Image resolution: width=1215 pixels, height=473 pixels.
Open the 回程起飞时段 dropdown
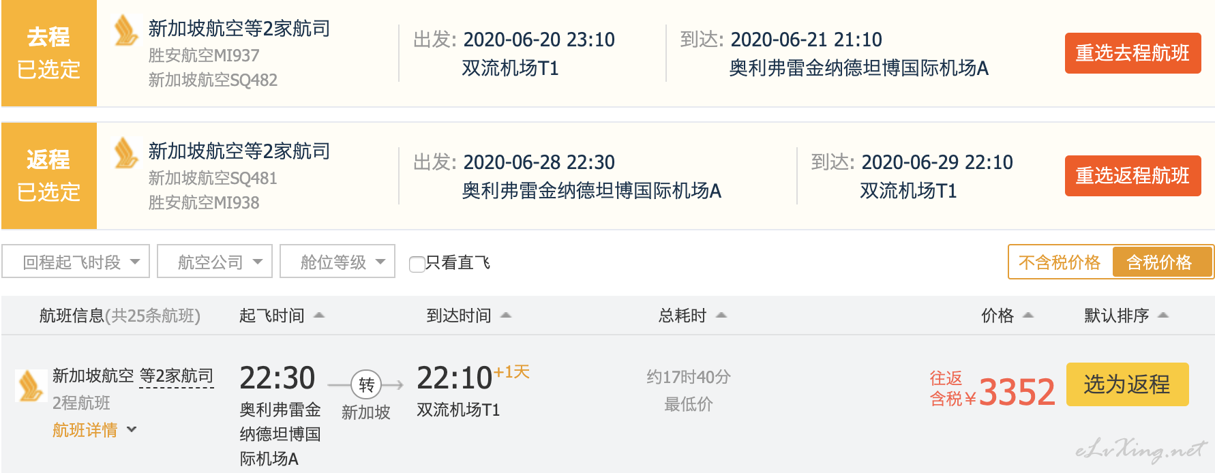tap(76, 262)
